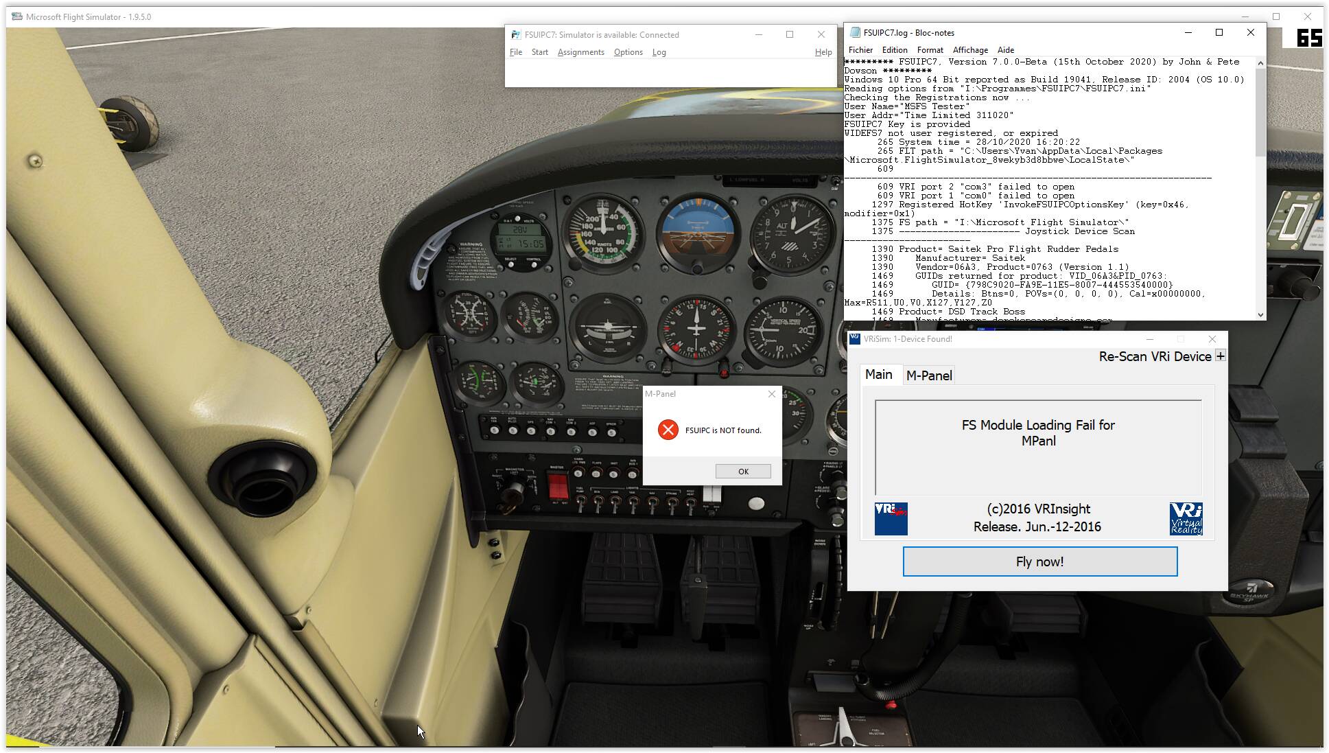Maximize the Bloc-notes window

click(x=1219, y=32)
